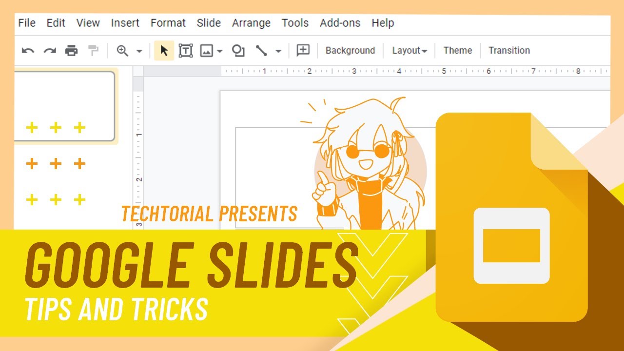Expand the Line tool dropdown arrow
This screenshot has width=624, height=351.
[x=278, y=51]
